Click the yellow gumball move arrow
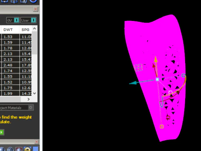Image resolution: width=201 pixels, height=151 pixels. point(156,59)
